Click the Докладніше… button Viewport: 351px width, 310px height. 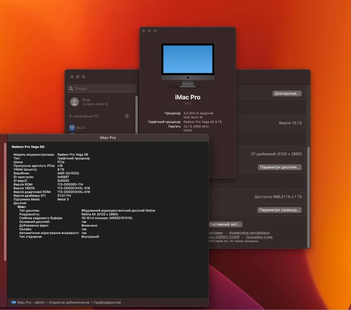tap(287, 93)
